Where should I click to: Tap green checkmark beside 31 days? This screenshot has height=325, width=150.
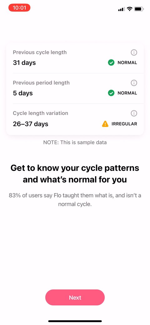pos(111,63)
